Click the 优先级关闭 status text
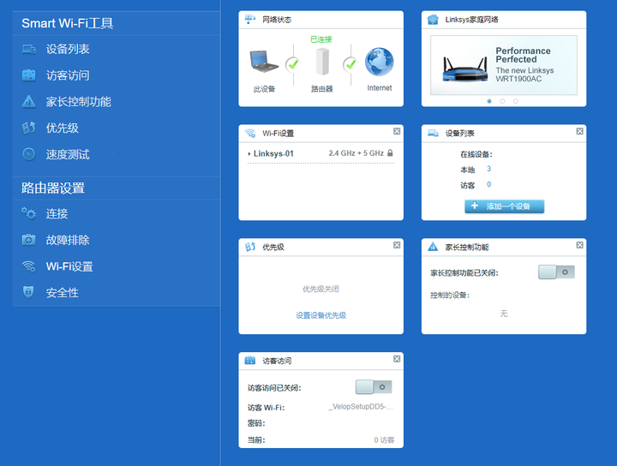The image size is (617, 466). pos(320,289)
